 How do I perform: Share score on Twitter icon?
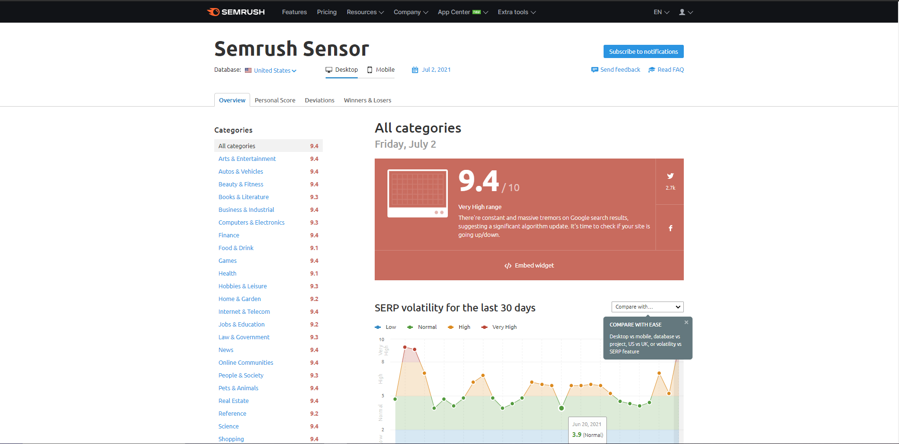(670, 176)
